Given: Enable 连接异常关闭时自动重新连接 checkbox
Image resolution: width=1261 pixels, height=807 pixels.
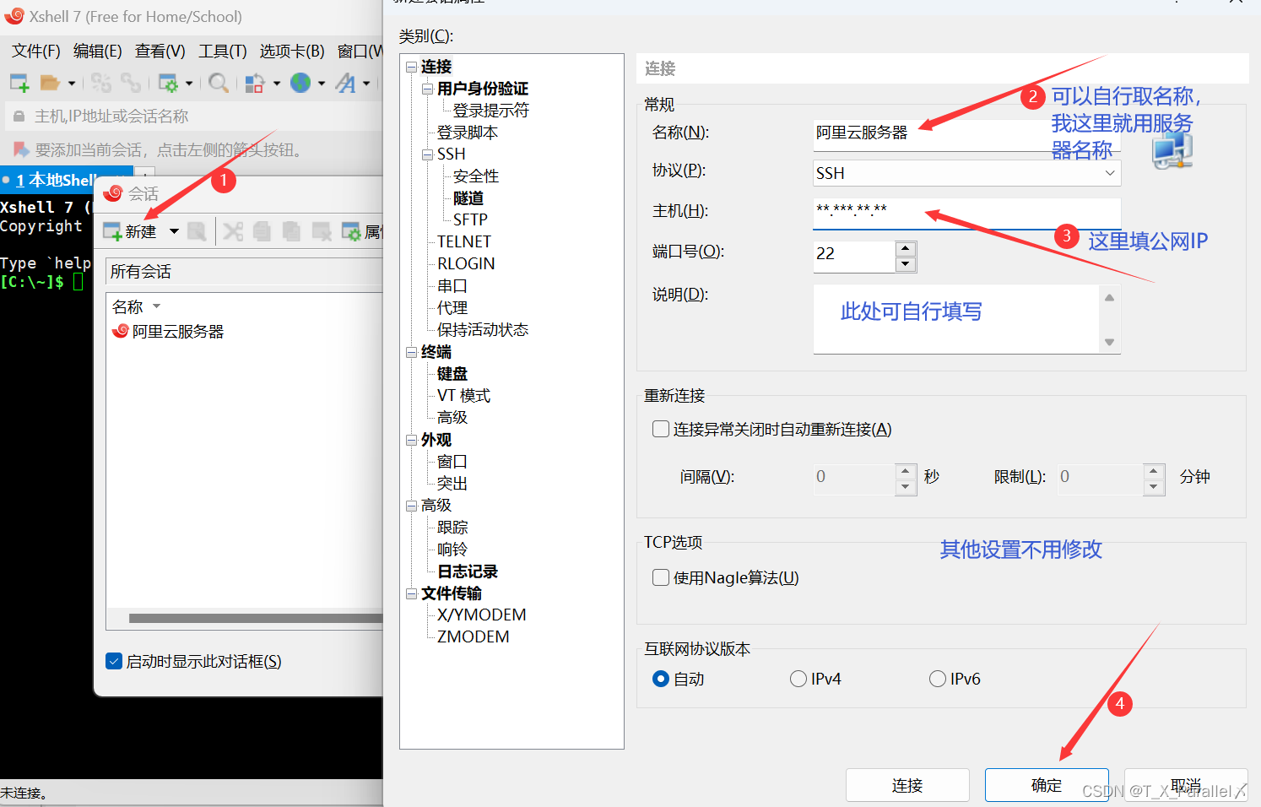Looking at the screenshot, I should point(661,429).
